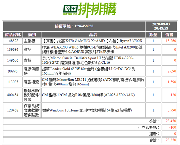Click the date 2020-08-03 20:48:58 cell

[x=161, y=26]
